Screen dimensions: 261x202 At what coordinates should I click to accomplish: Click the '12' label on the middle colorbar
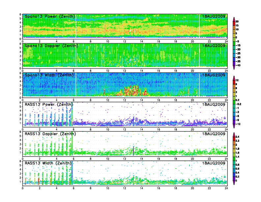click(237, 80)
